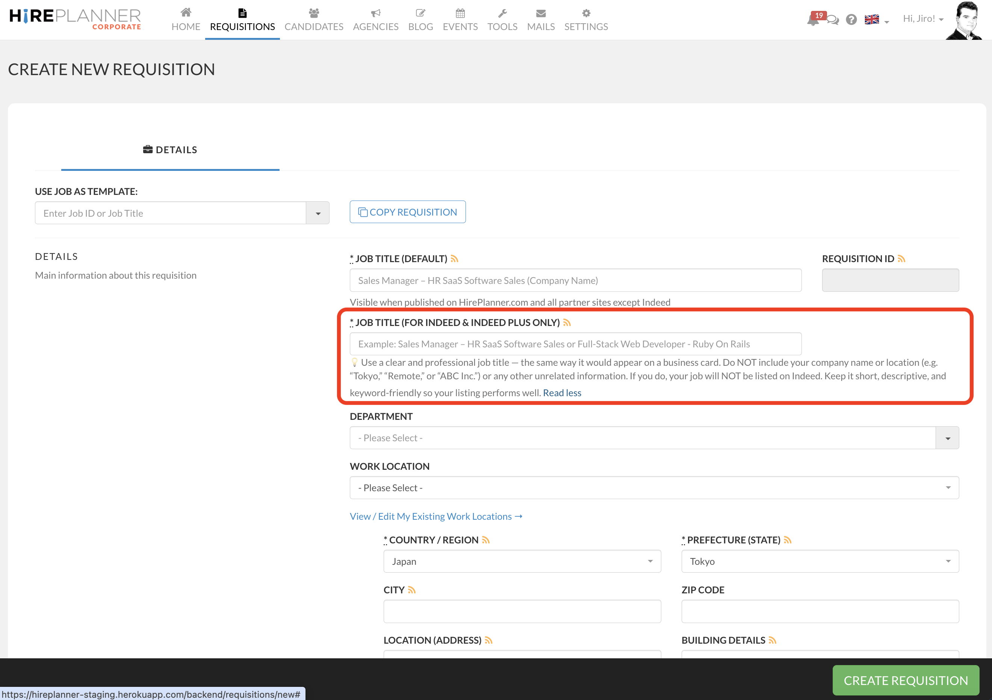Image resolution: width=992 pixels, height=700 pixels.
Task: Go to the Candidates menu
Action: click(x=314, y=20)
